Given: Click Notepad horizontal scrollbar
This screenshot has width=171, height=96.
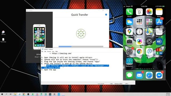Looking at the screenshot, I should coord(87,82).
